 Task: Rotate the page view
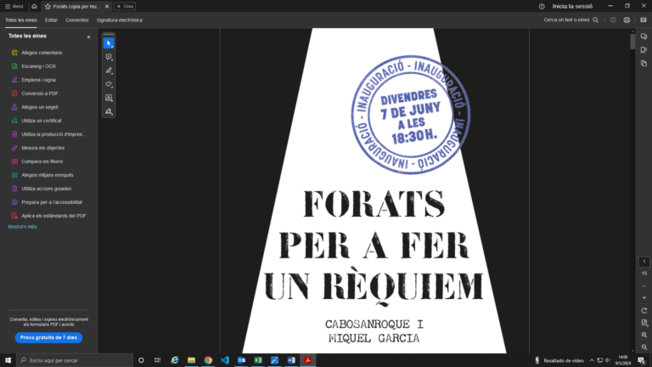[644, 310]
